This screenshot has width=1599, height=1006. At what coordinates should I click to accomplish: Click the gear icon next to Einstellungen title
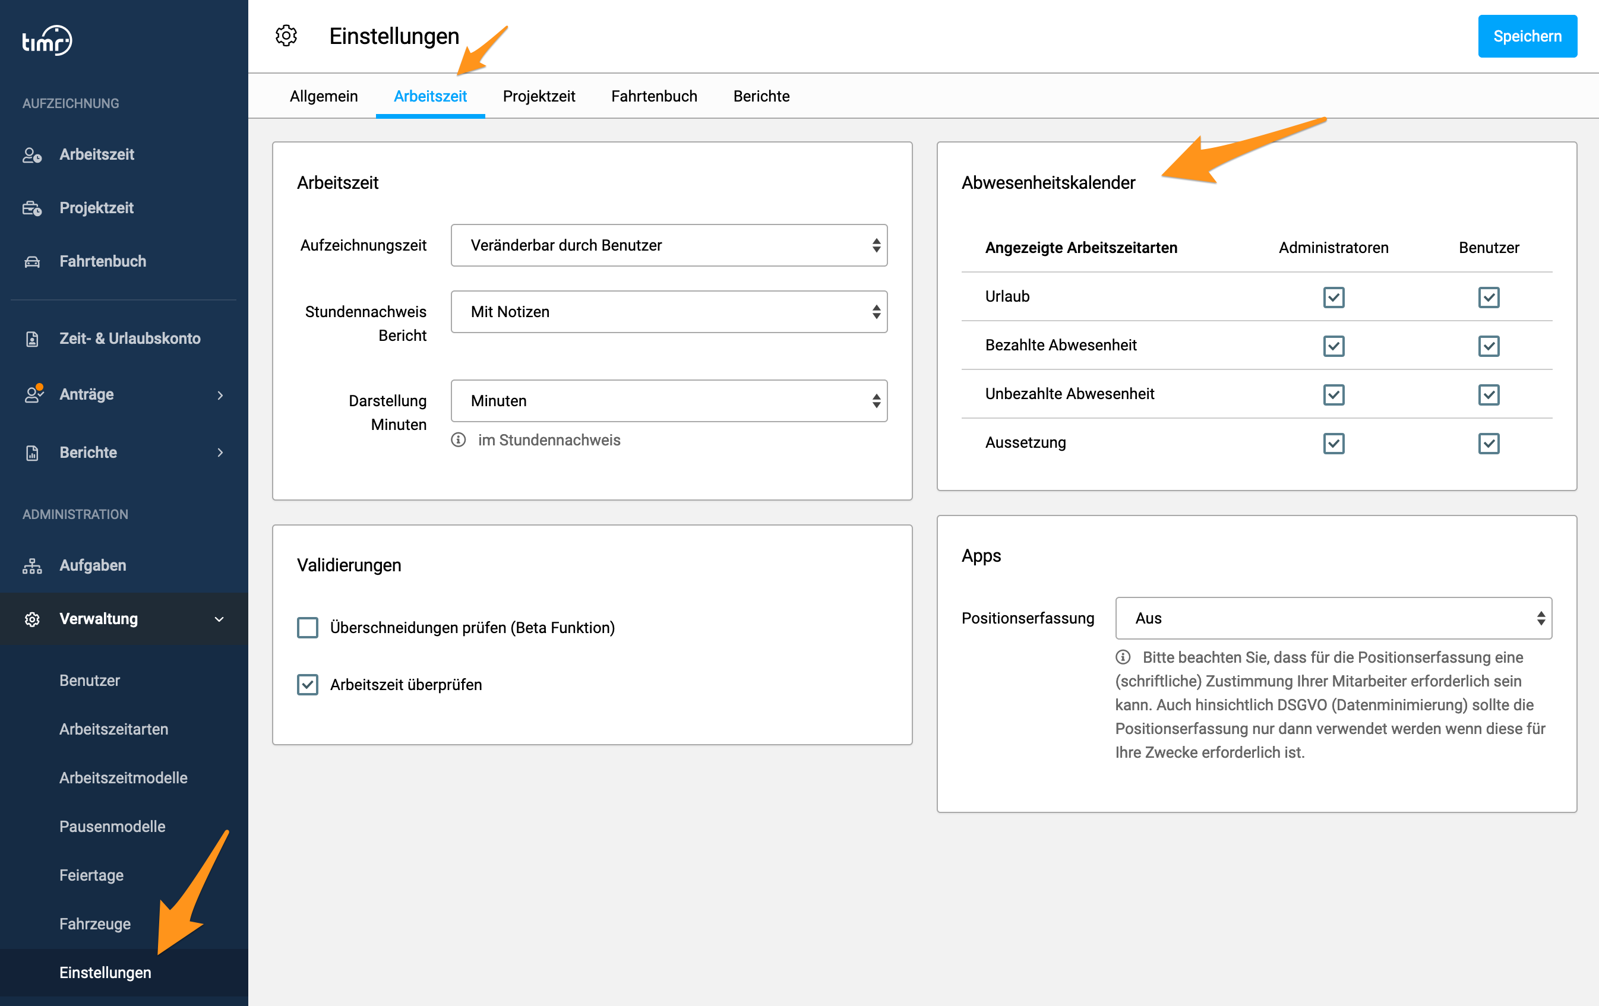click(x=286, y=36)
